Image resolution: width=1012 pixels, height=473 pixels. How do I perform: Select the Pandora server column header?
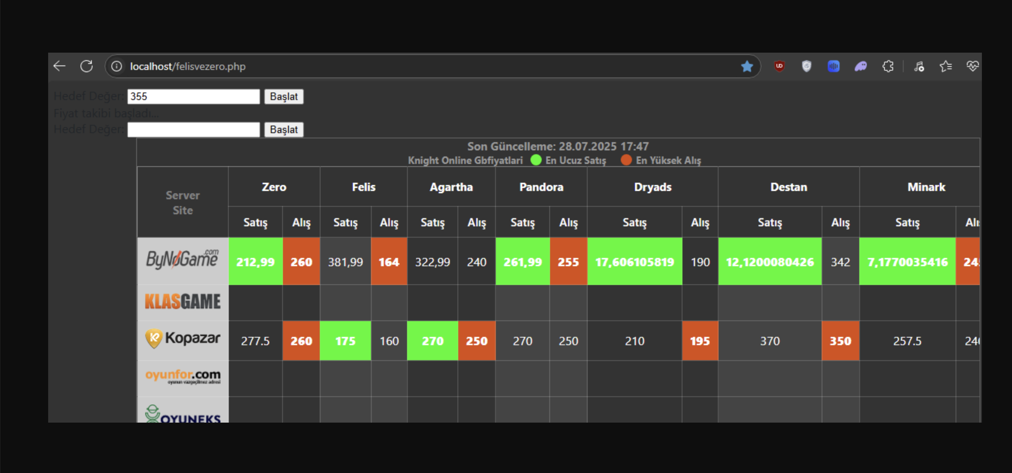(x=541, y=187)
